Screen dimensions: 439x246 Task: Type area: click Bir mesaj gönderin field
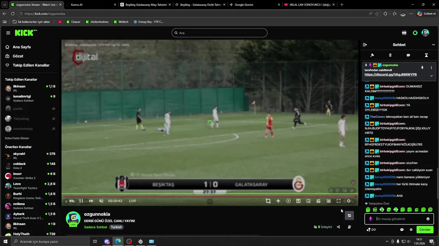tap(400, 219)
